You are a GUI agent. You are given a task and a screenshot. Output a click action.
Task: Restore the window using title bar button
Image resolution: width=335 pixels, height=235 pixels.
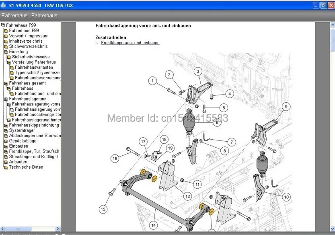(324, 5)
